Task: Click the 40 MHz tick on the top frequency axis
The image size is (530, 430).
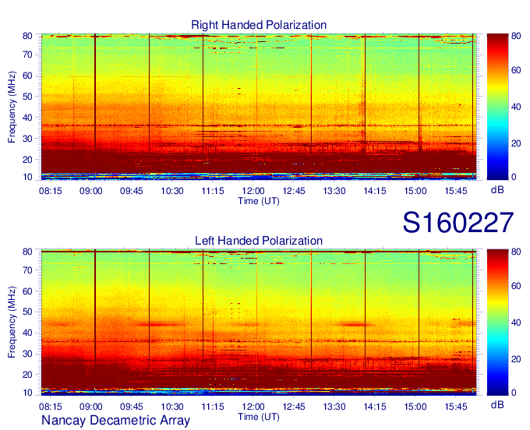Action: [27, 118]
